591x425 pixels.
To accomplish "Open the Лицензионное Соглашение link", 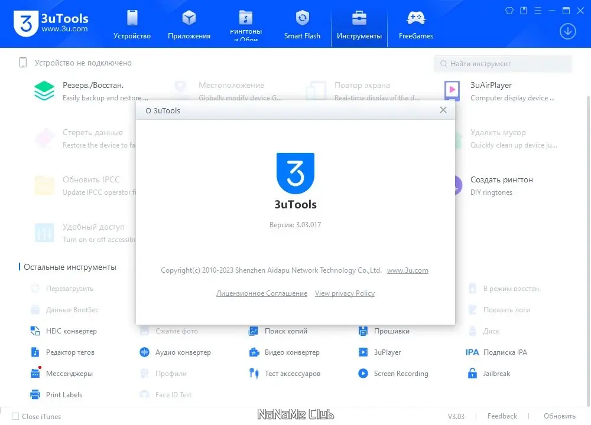I will coord(262,293).
